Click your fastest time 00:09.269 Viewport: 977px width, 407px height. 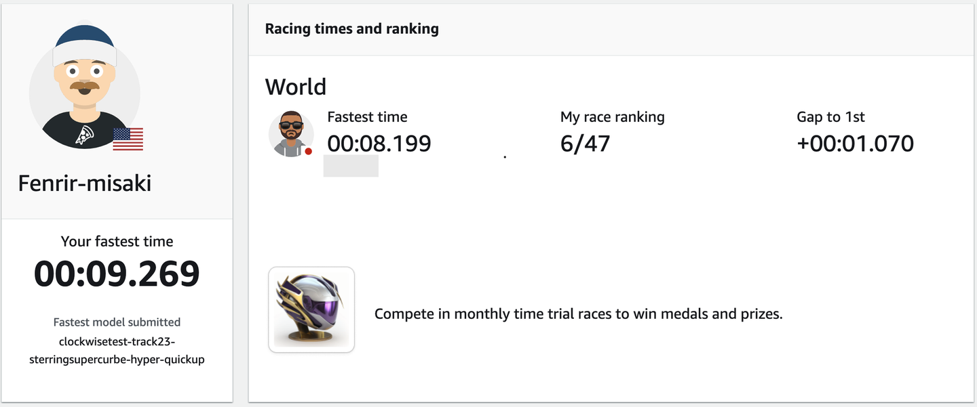(117, 274)
